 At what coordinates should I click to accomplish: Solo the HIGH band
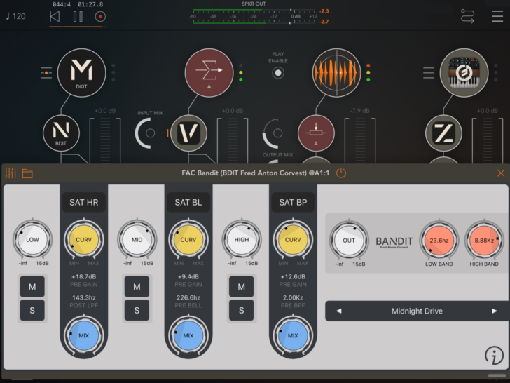coord(241,310)
